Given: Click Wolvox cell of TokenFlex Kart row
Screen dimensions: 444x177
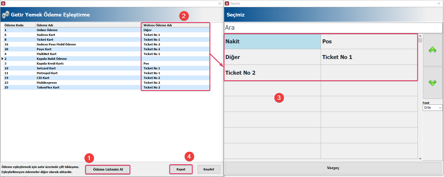Looking at the screenshot, I should coord(176,87).
